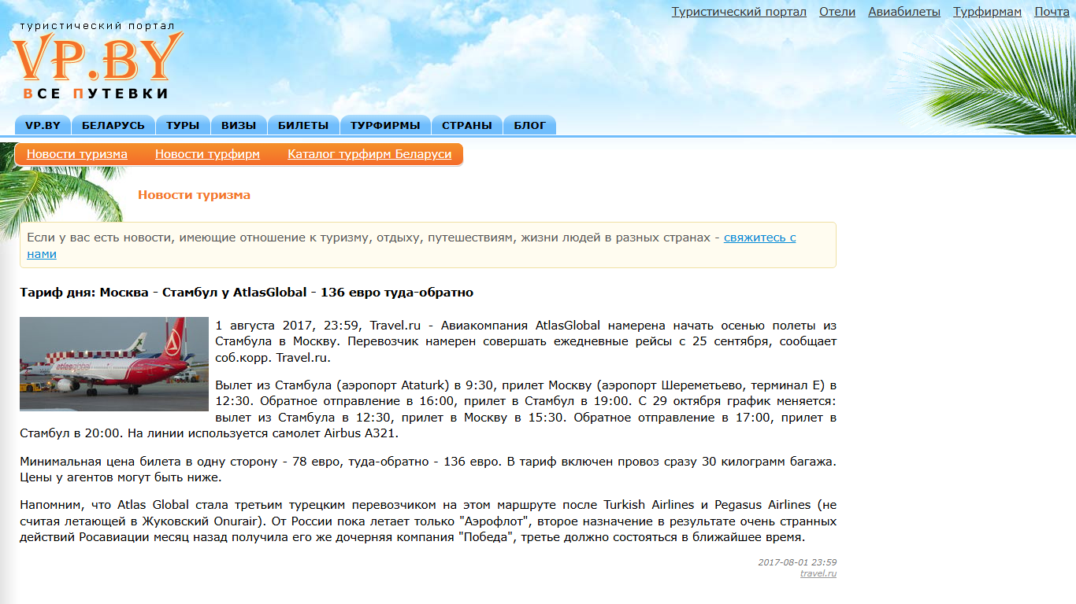Select the ТУРФИРМЫ navigation tab
The image size is (1076, 604).
[385, 125]
